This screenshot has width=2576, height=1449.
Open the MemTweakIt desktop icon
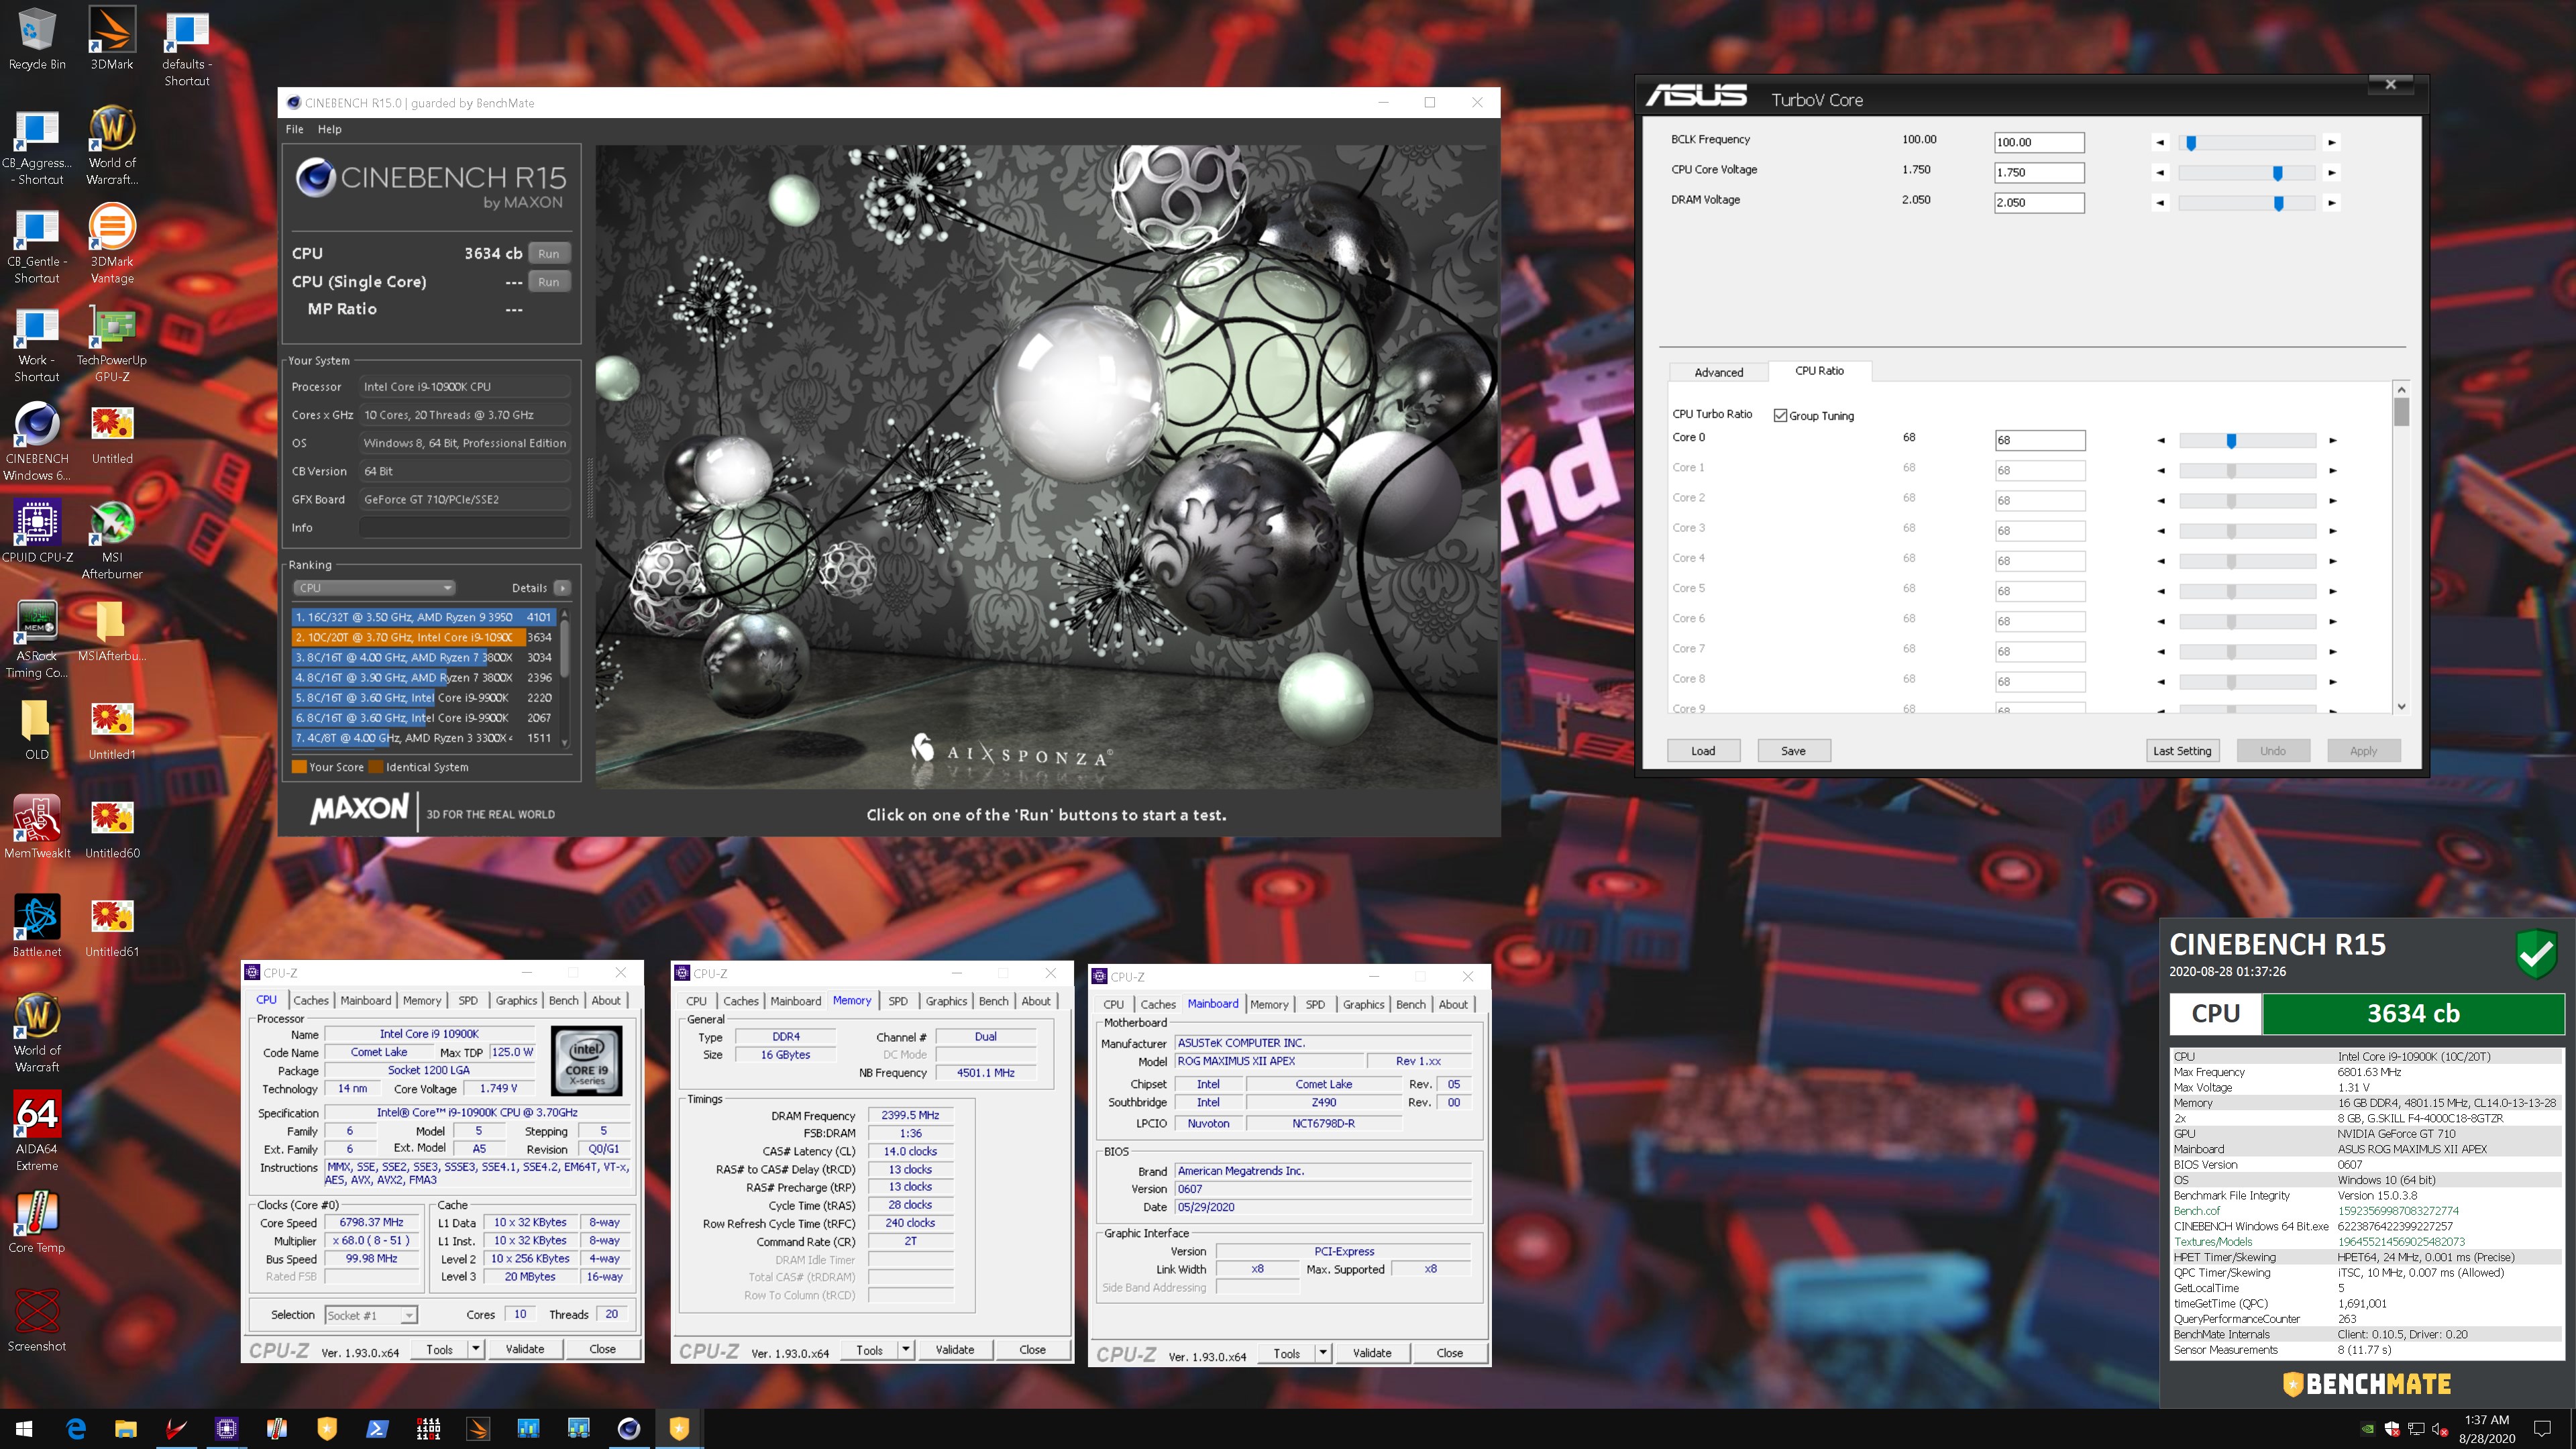pos(37,827)
